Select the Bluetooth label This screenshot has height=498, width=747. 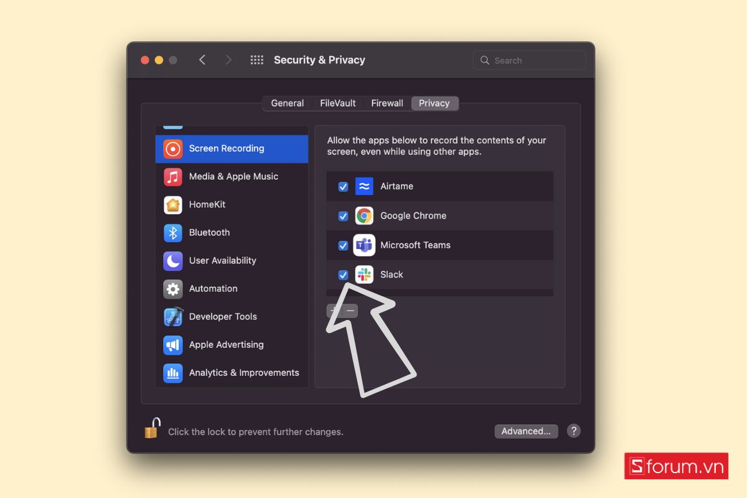tap(209, 232)
